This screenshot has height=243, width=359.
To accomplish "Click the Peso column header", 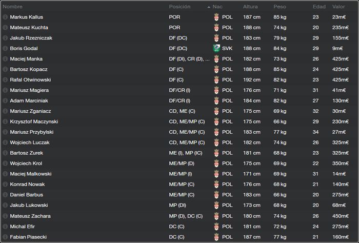I will [x=280, y=7].
